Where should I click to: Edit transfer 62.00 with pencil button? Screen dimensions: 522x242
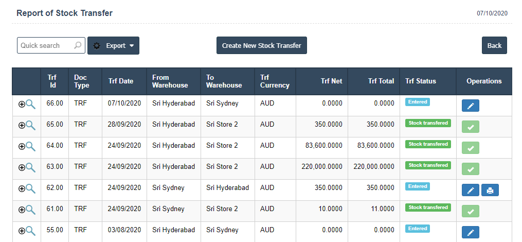(x=470, y=191)
